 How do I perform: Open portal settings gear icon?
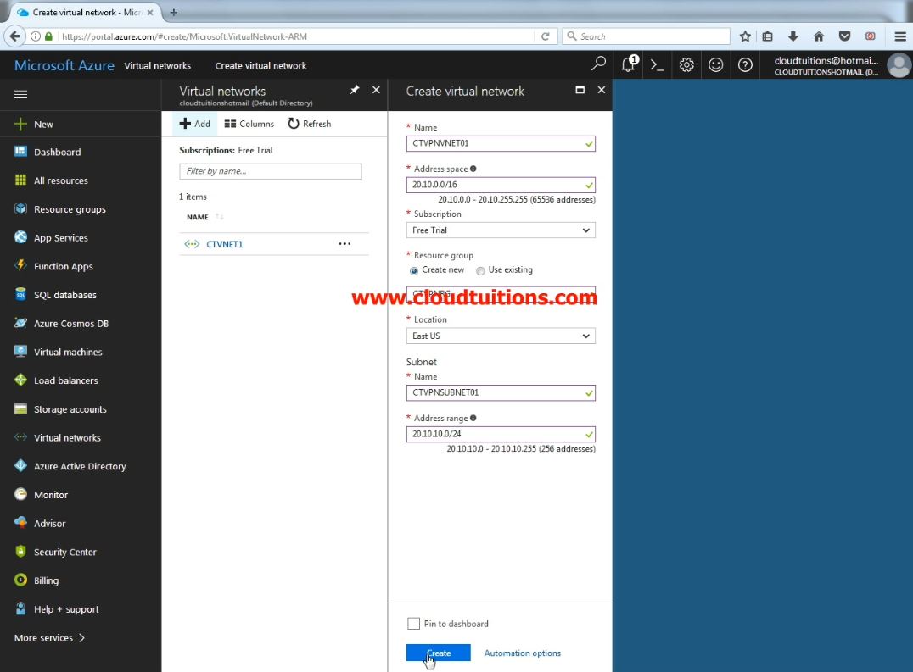(x=686, y=65)
